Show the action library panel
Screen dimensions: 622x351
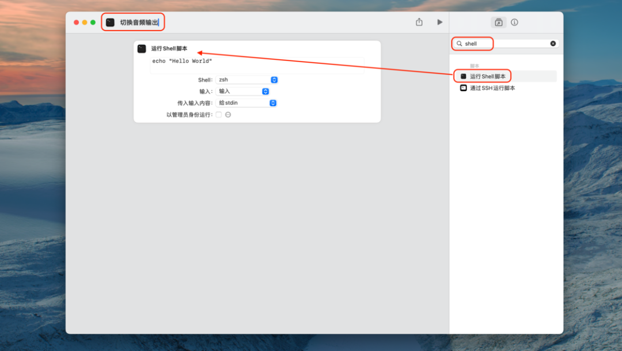point(499,22)
